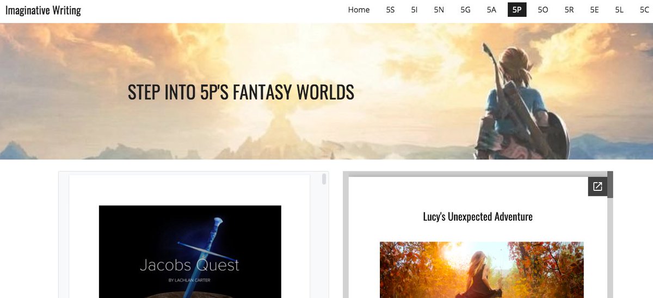Go to the 5A class page
The height and width of the screenshot is (298, 653).
[x=491, y=10]
